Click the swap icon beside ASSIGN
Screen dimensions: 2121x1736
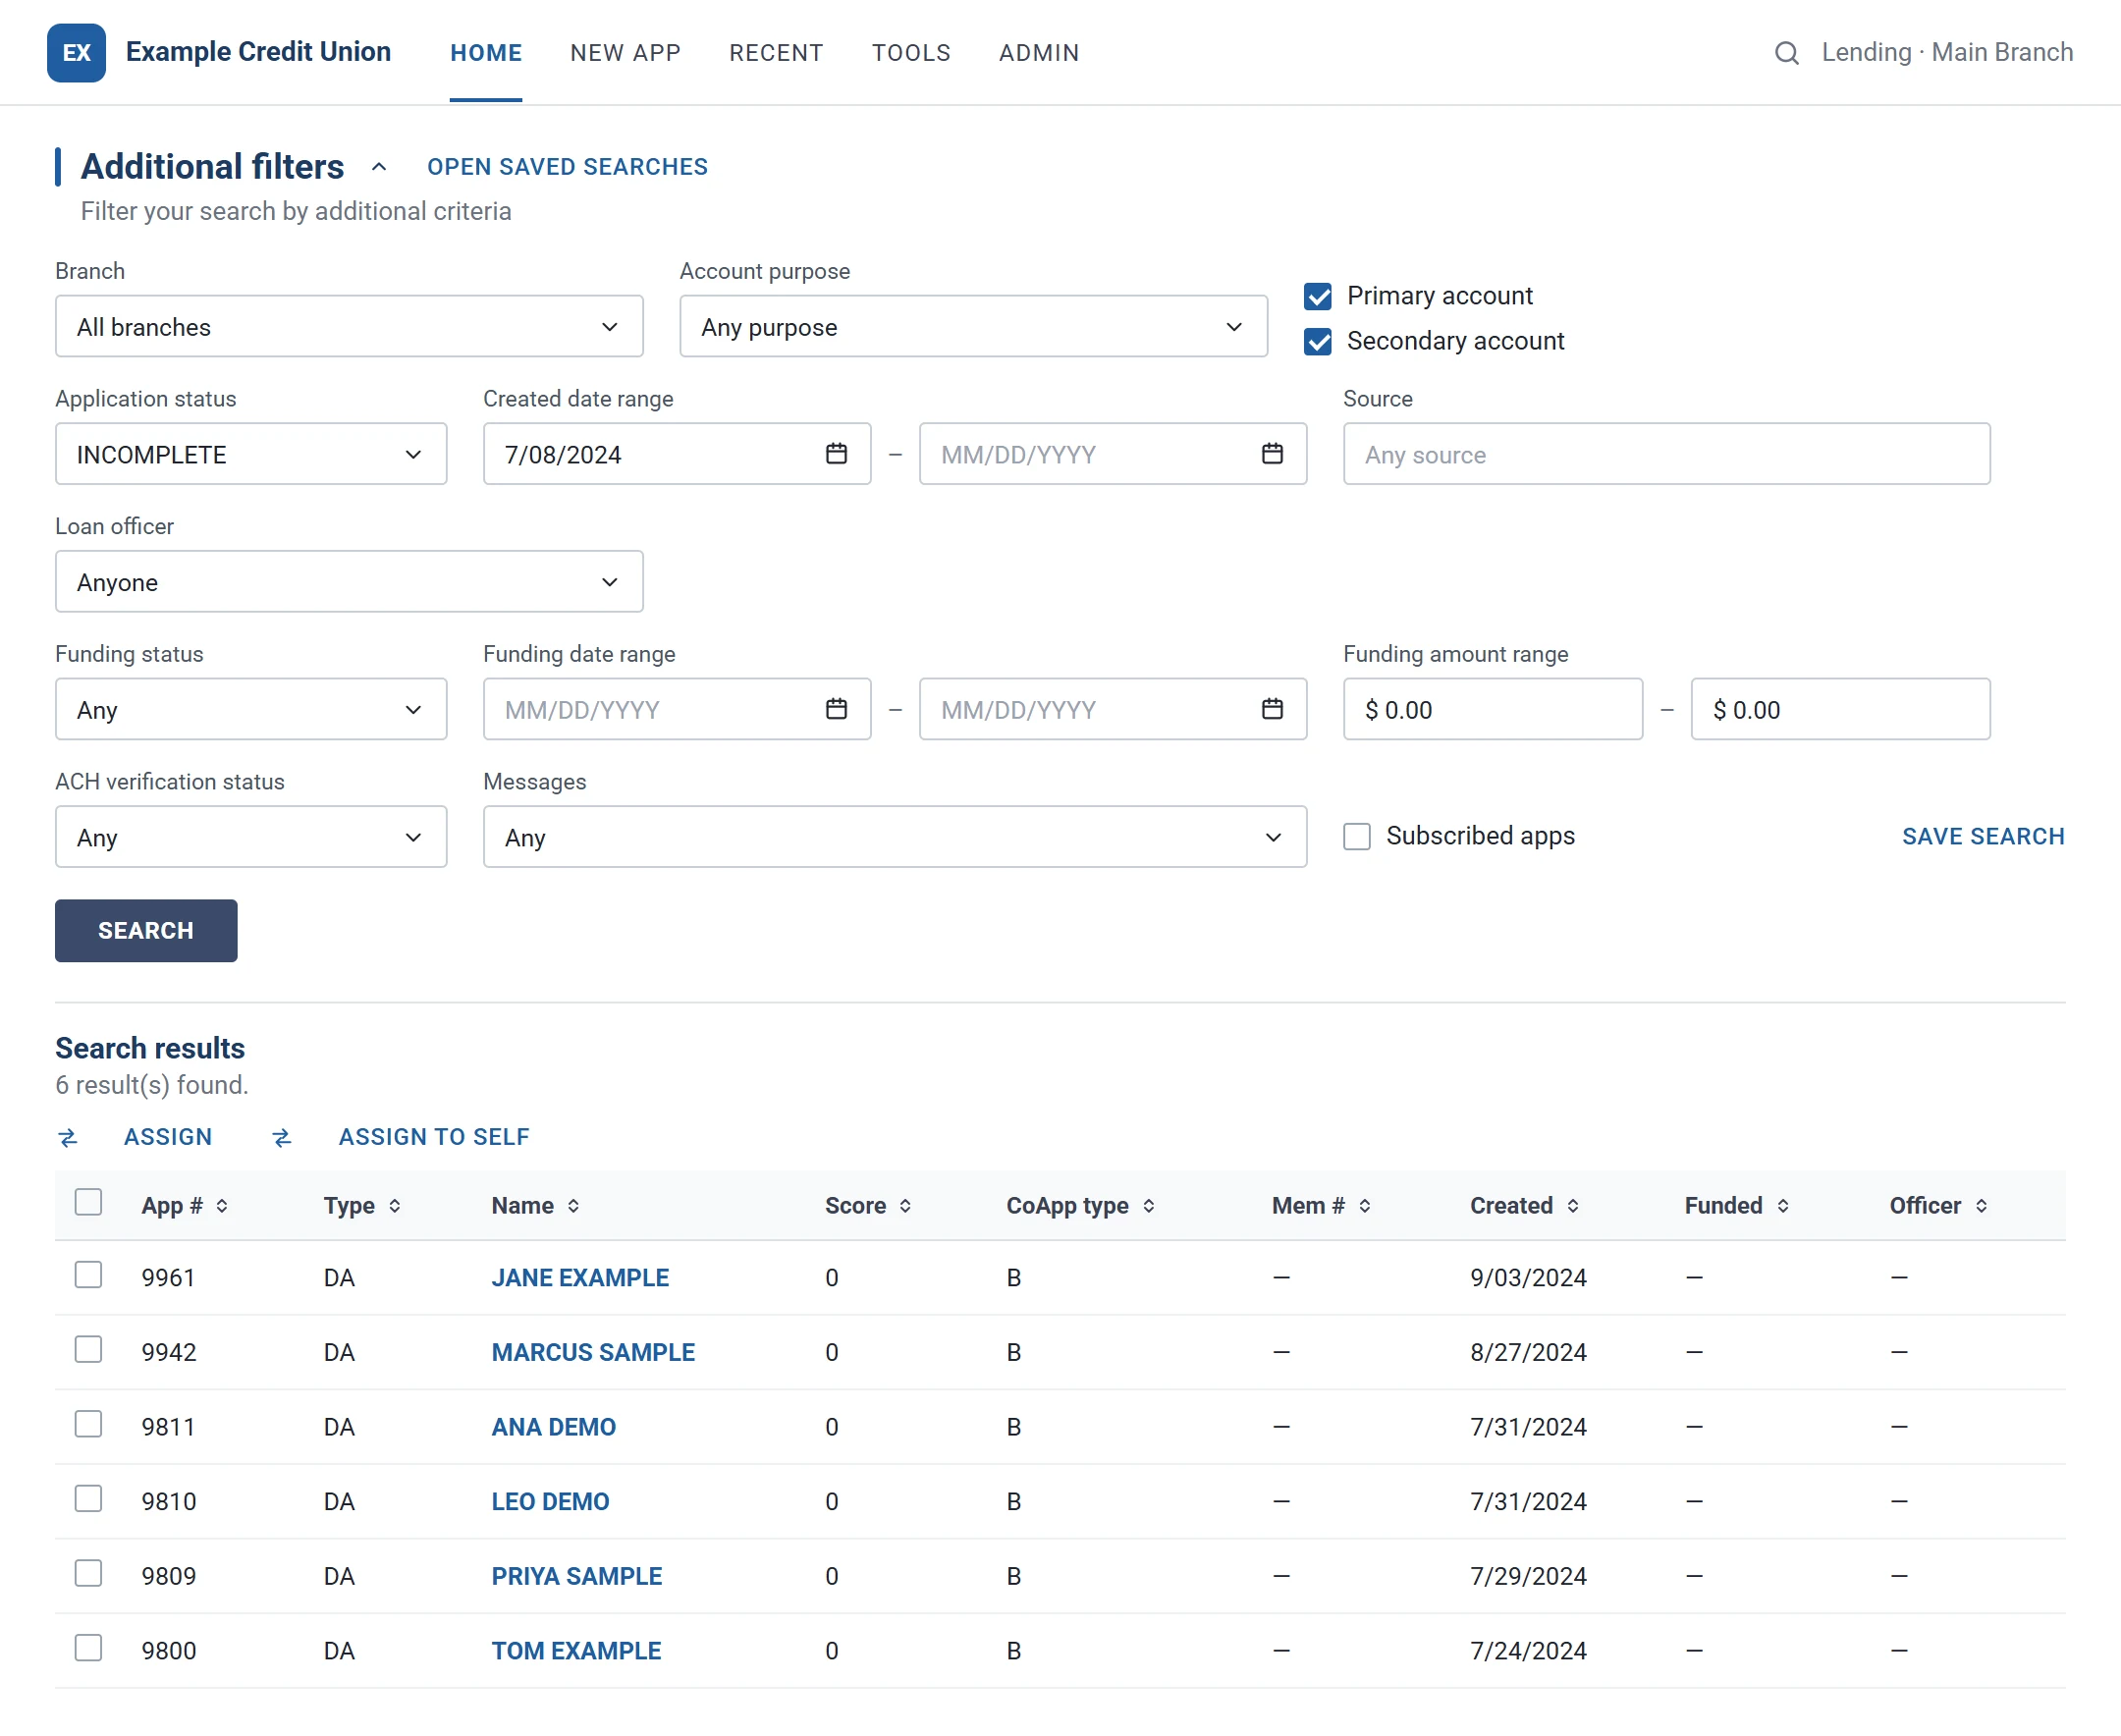point(68,1138)
